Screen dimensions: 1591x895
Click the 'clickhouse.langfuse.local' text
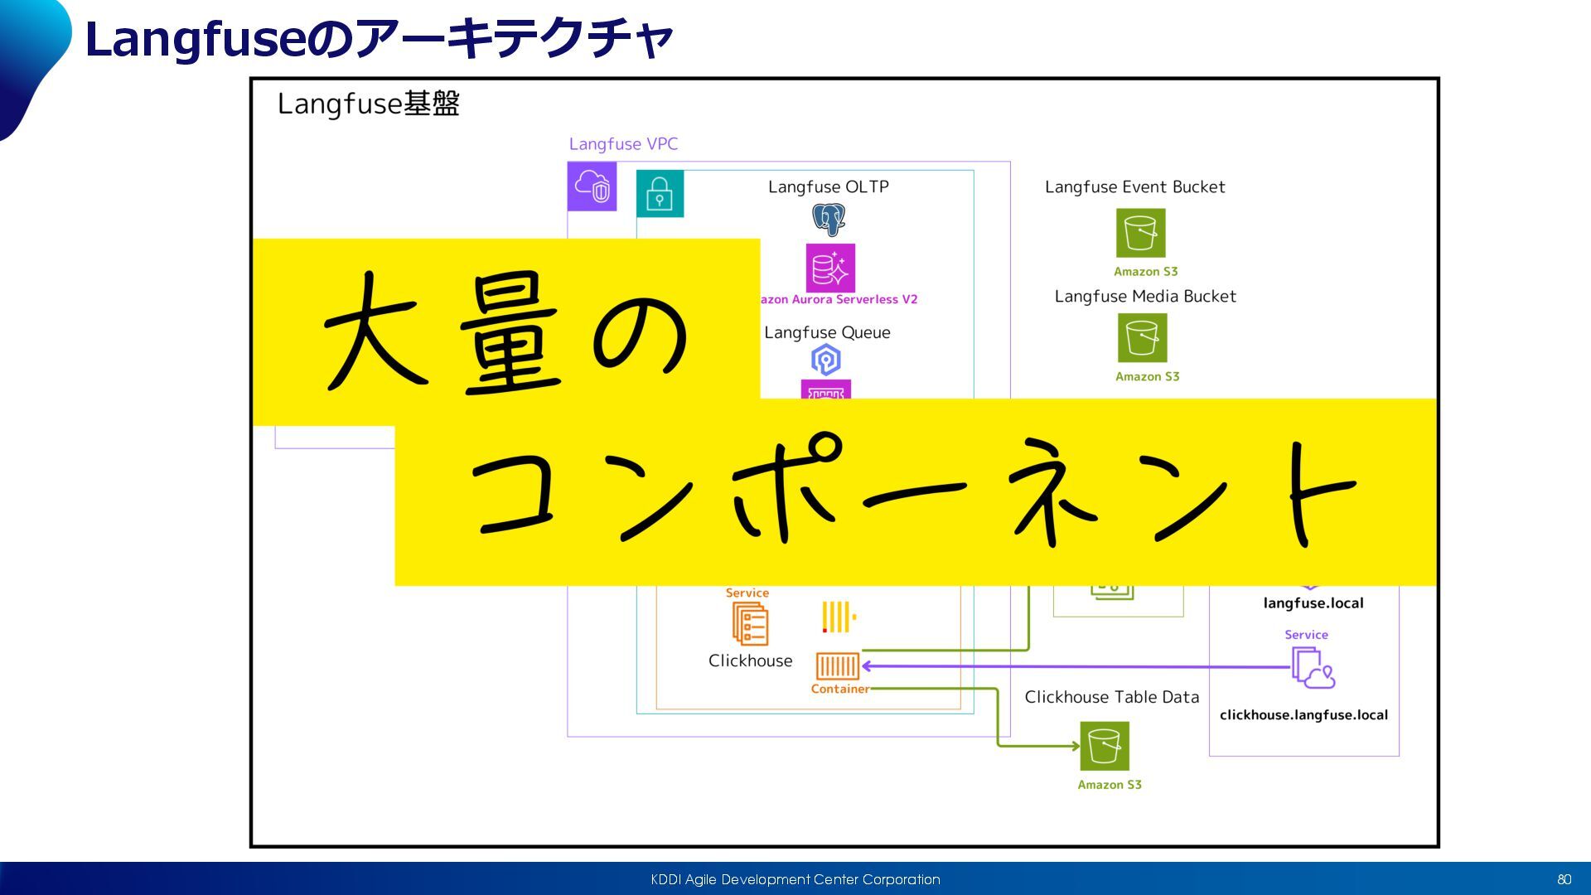click(x=1303, y=715)
